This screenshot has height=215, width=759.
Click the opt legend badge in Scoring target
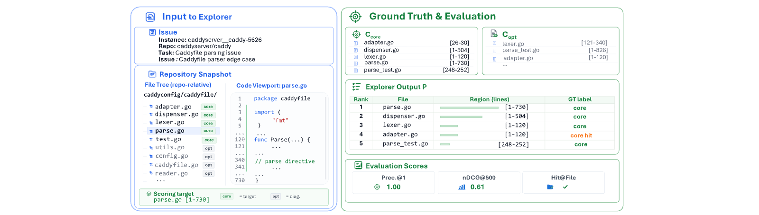click(x=276, y=196)
